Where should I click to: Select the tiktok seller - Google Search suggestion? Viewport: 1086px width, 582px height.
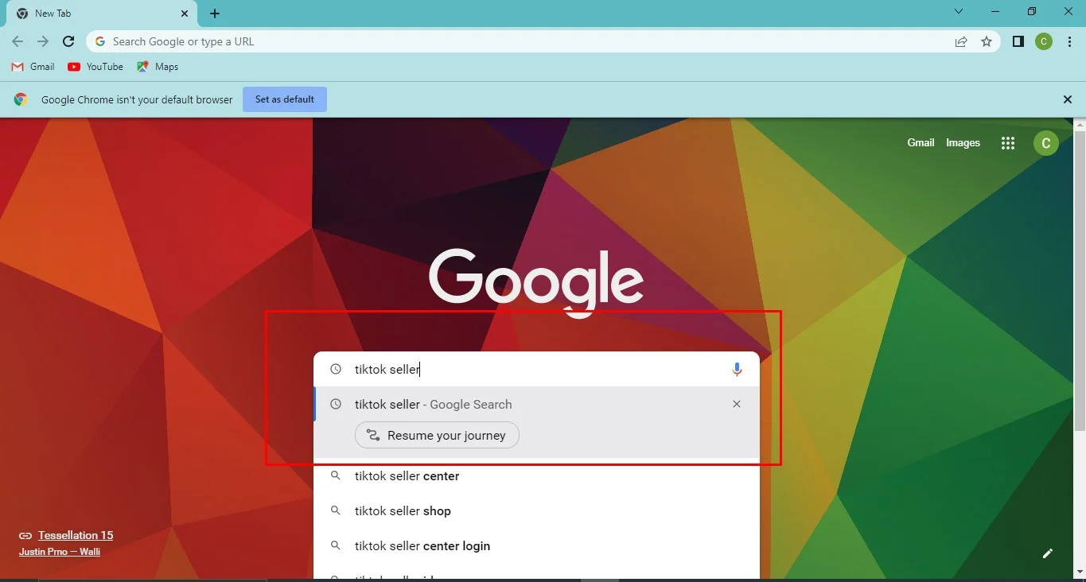[537, 405]
